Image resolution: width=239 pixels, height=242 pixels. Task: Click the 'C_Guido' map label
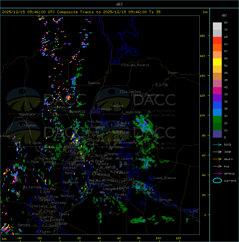click(x=35, y=143)
